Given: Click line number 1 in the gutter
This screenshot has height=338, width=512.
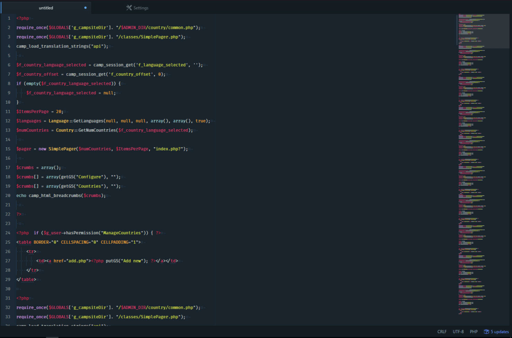Looking at the screenshot, I should (x=9, y=18).
